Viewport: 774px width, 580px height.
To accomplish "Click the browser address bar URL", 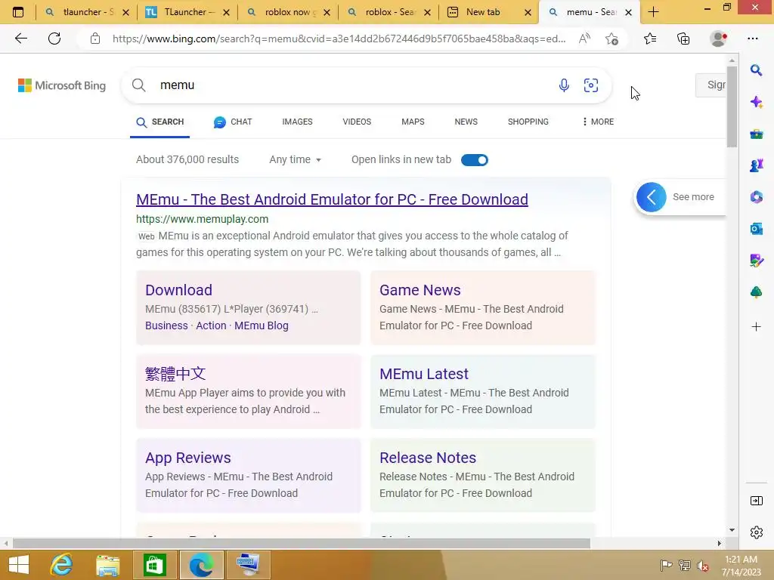I will coord(339,39).
